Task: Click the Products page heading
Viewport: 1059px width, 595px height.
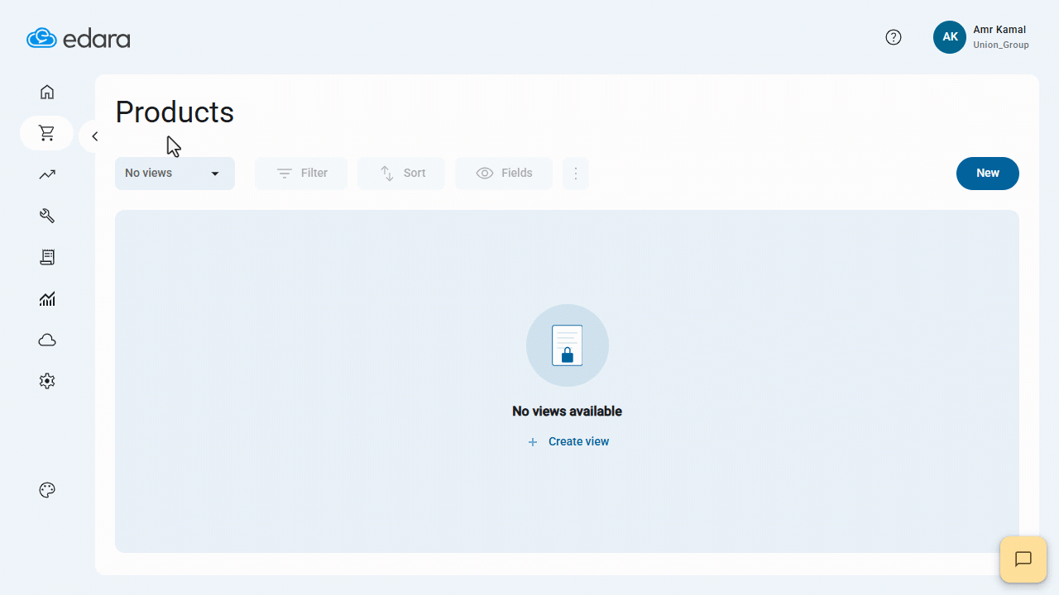Action: pyautogui.click(x=175, y=112)
